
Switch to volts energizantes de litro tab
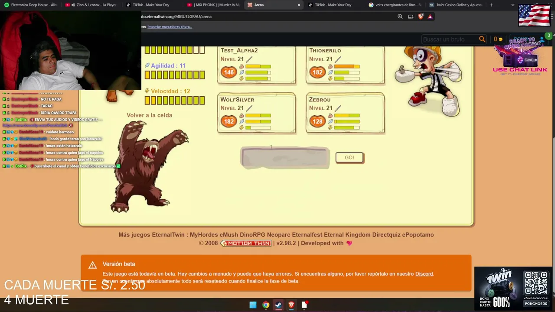click(x=395, y=5)
